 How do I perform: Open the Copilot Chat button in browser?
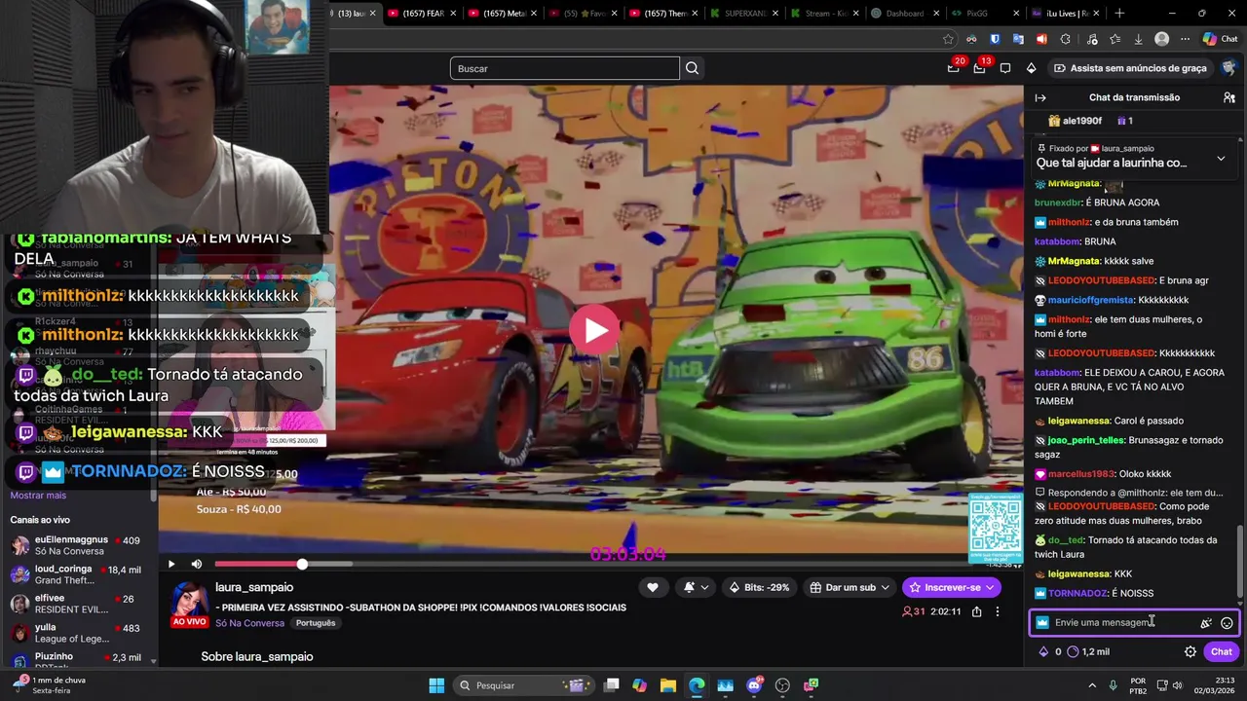pyautogui.click(x=1220, y=39)
